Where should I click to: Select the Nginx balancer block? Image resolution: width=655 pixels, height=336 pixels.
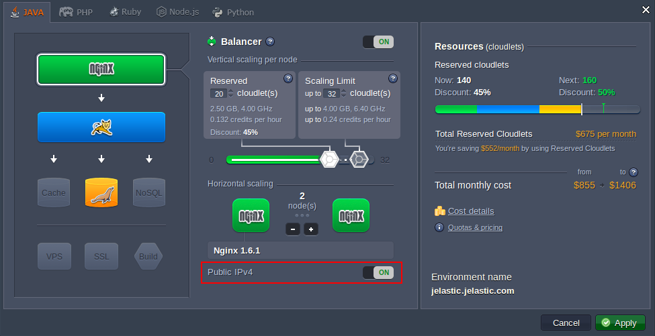tap(101, 69)
